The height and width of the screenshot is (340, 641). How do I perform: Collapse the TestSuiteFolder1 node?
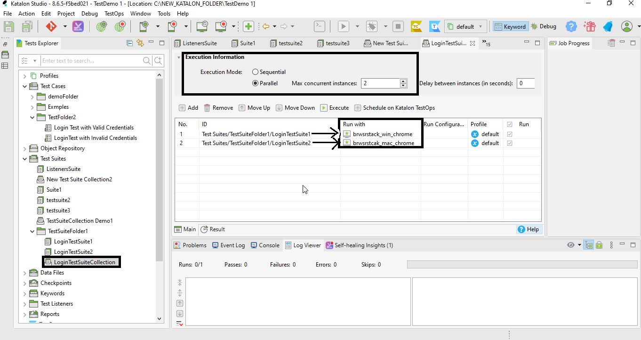(32, 231)
